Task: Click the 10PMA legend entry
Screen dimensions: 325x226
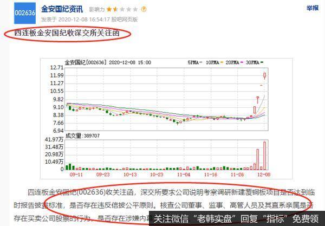Action: [214, 62]
